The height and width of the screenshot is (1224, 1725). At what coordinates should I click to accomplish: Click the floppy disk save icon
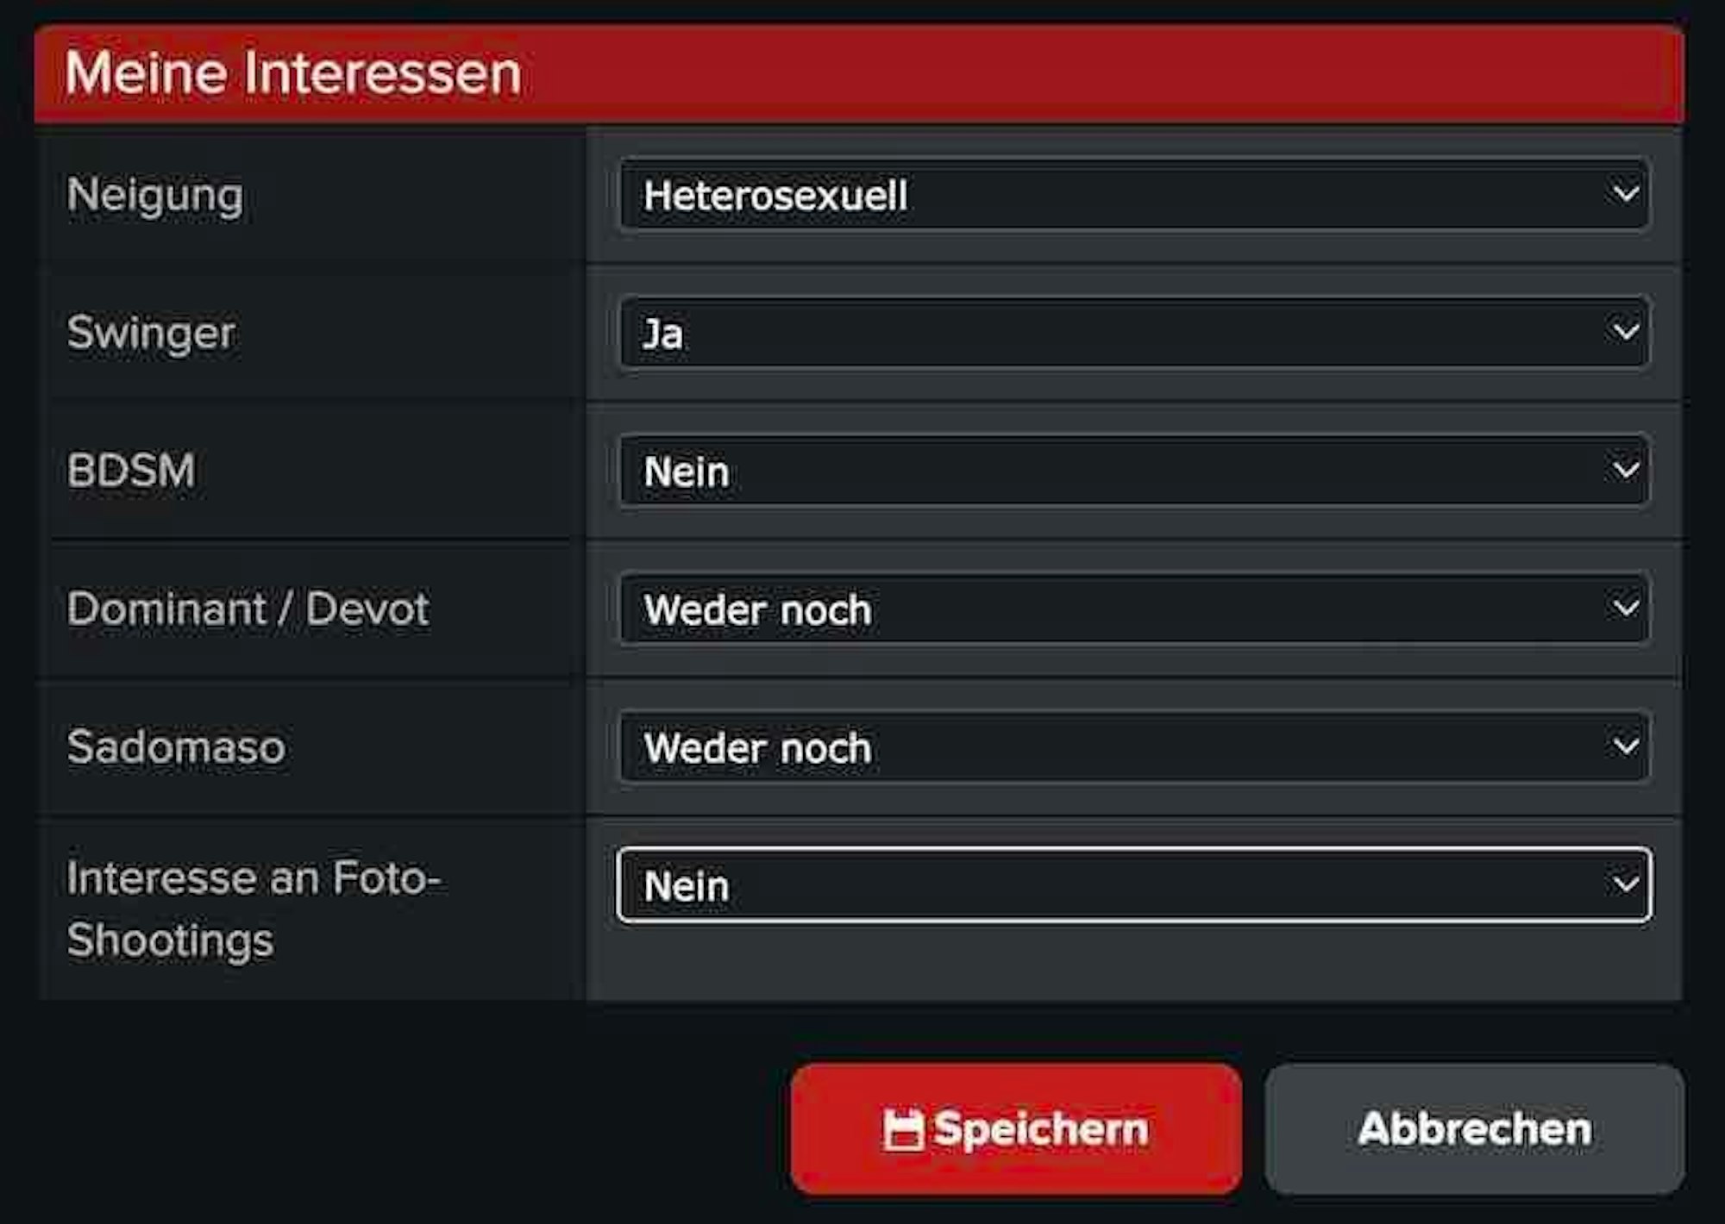tap(903, 1130)
